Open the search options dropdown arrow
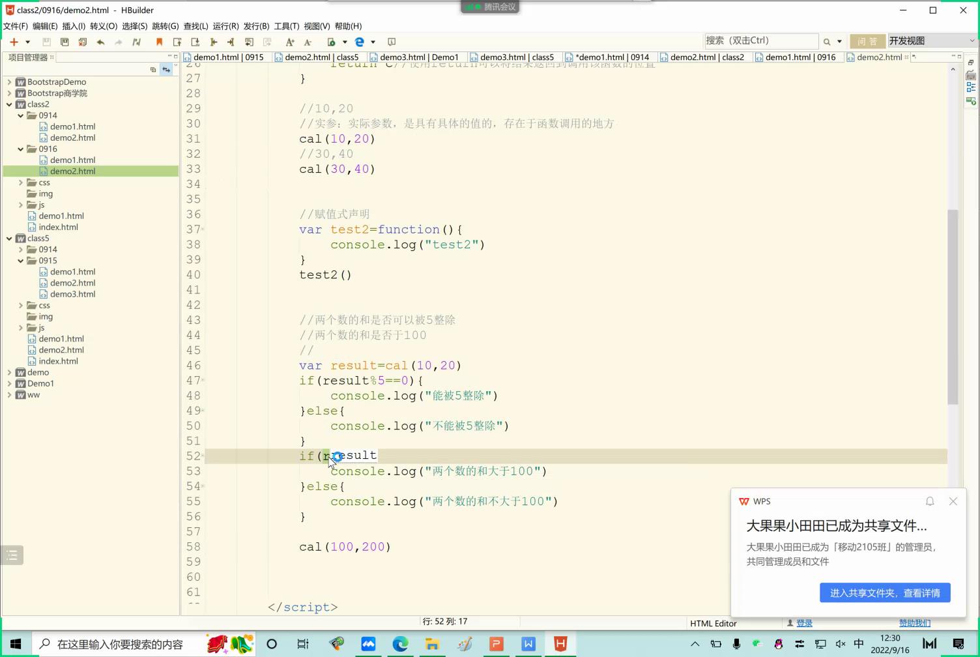The width and height of the screenshot is (980, 657). click(839, 41)
